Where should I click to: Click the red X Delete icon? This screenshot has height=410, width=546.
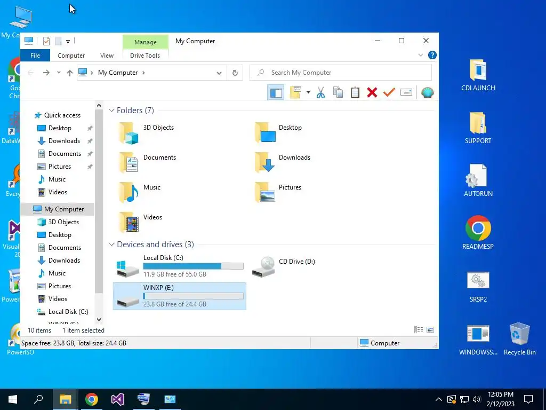pos(372,93)
